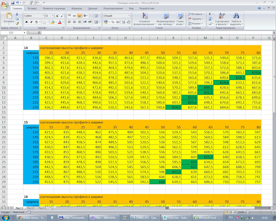This screenshot has width=276, height=221.
Task: Center text horizontally
Action: click(74, 22)
